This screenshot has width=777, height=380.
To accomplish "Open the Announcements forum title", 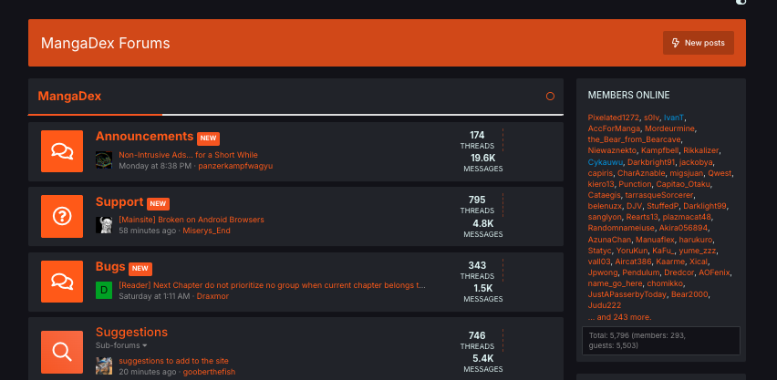I will pyautogui.click(x=144, y=136).
